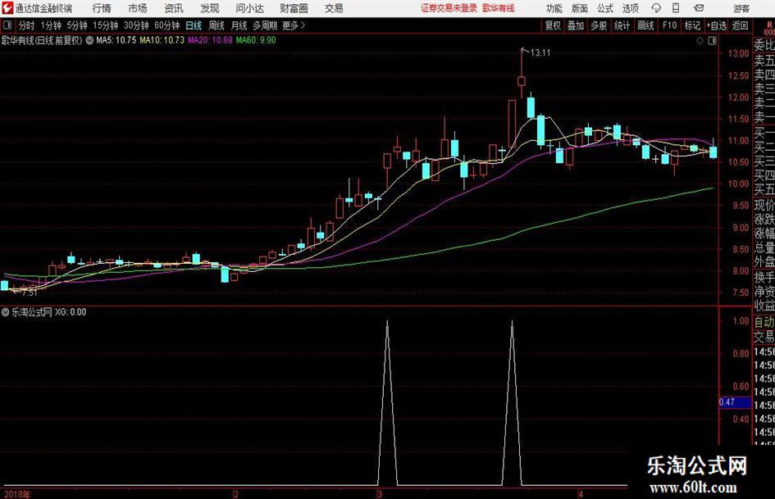Click the XG: 0.00 indicator value
The width and height of the screenshot is (775, 499).
(x=71, y=312)
